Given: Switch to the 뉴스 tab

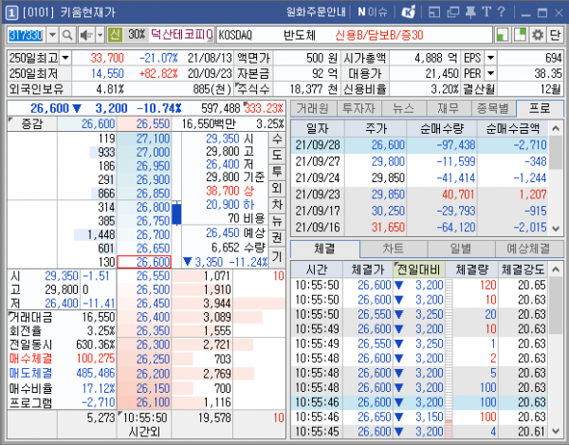Looking at the screenshot, I should click(x=403, y=108).
